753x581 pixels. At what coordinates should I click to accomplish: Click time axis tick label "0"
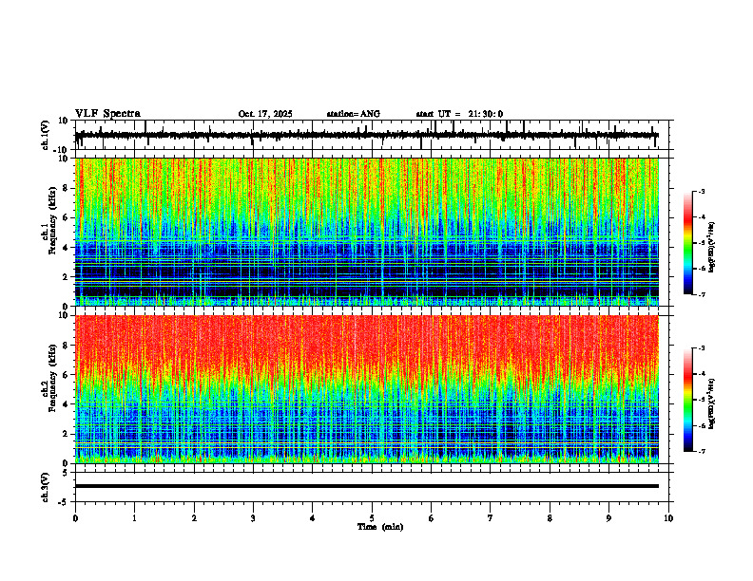75,518
